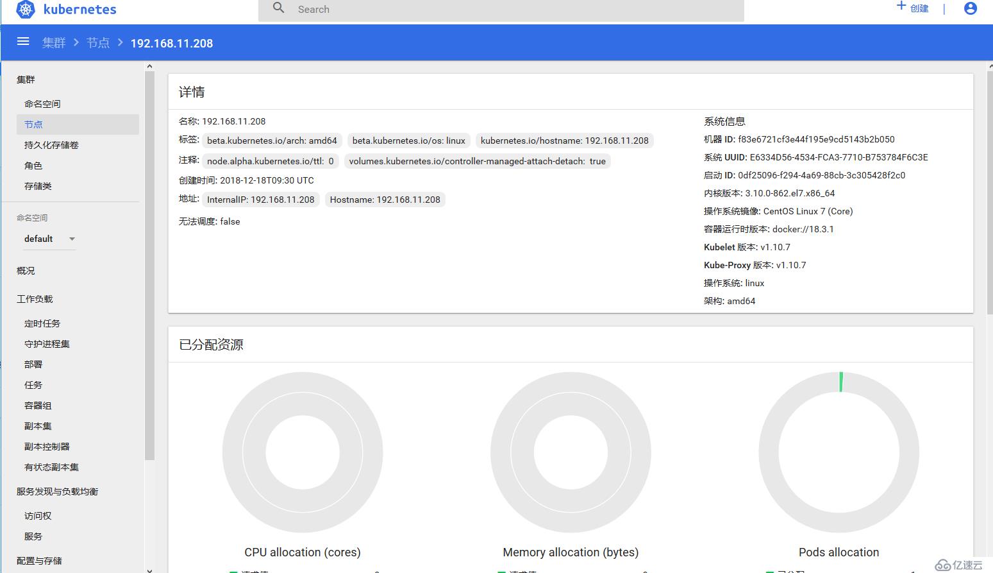Image resolution: width=993 pixels, height=573 pixels.
Task: Open 有状态副本集 sidebar item
Action: pos(51,467)
